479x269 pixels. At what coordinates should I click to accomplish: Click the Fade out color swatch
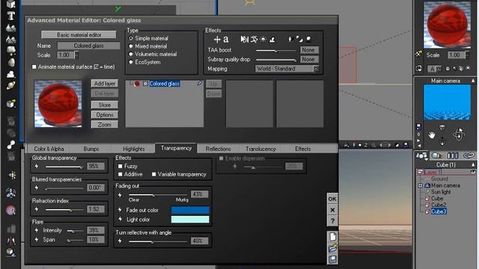pyautogui.click(x=190, y=210)
